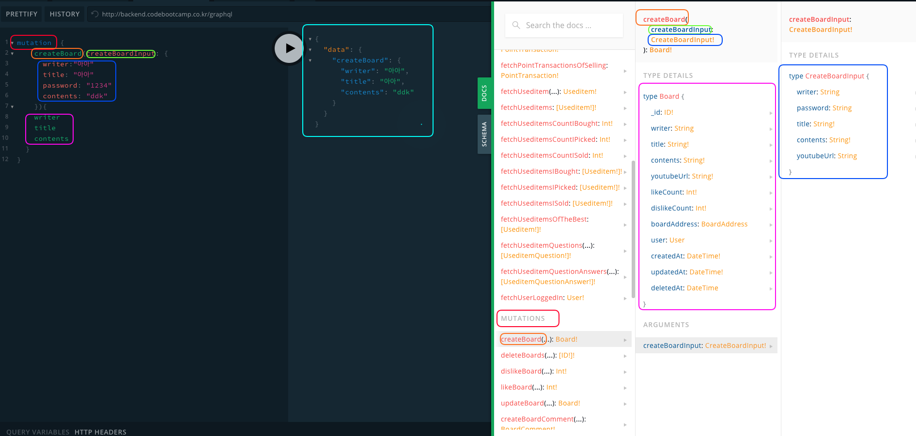
Task: Switch to the SCHEMA side tab
Action: [x=484, y=134]
